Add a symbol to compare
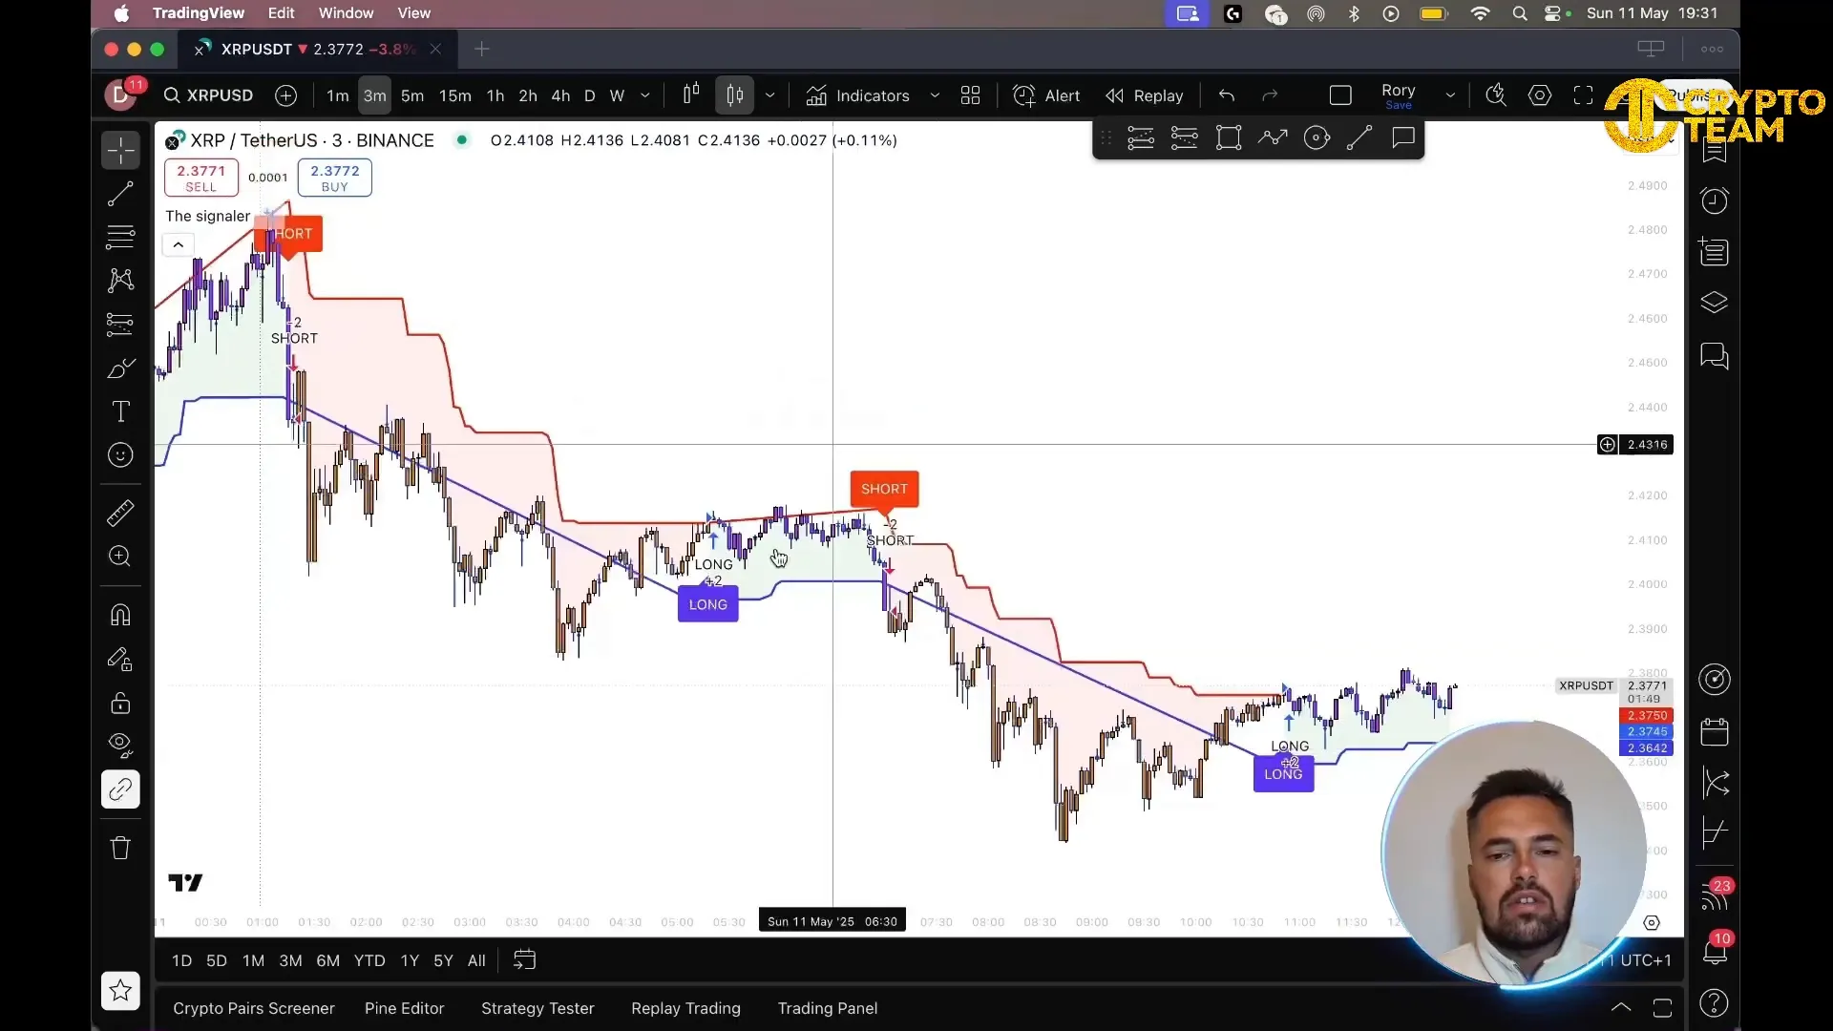 (x=285, y=95)
